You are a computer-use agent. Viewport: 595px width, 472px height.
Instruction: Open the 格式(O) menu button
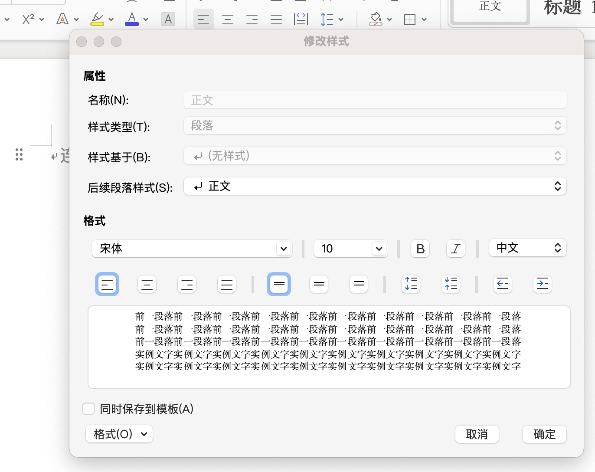(x=119, y=434)
